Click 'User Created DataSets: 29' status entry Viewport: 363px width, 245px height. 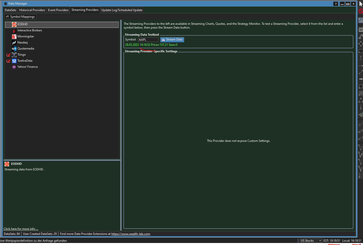click(x=40, y=234)
